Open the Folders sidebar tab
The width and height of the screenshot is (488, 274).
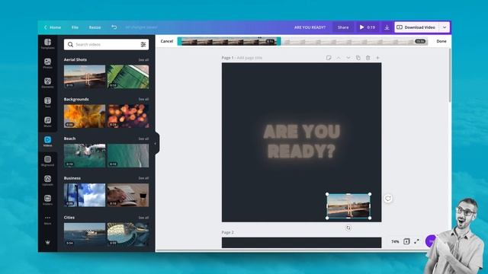click(47, 200)
